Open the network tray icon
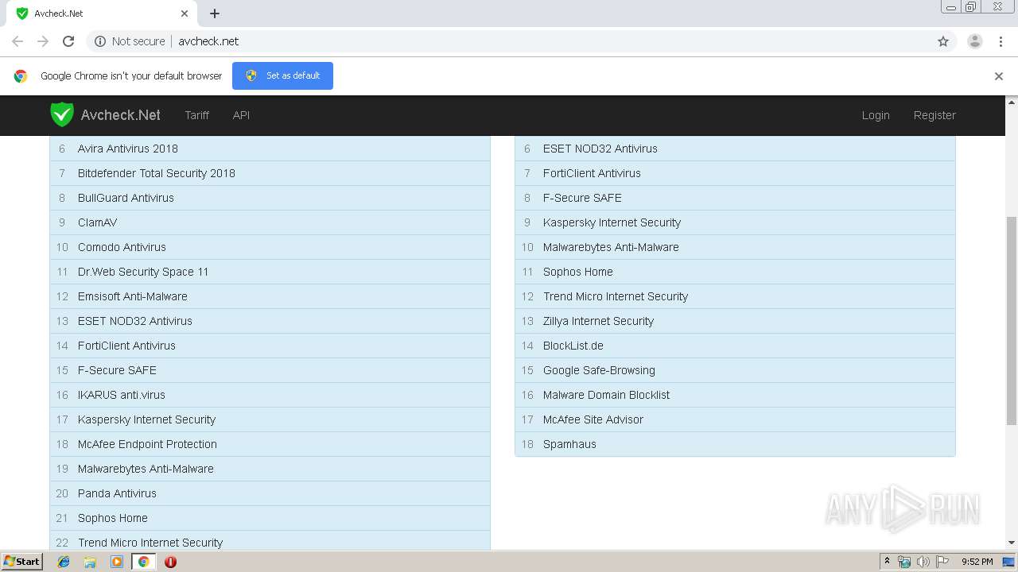The image size is (1018, 572). coord(904,562)
